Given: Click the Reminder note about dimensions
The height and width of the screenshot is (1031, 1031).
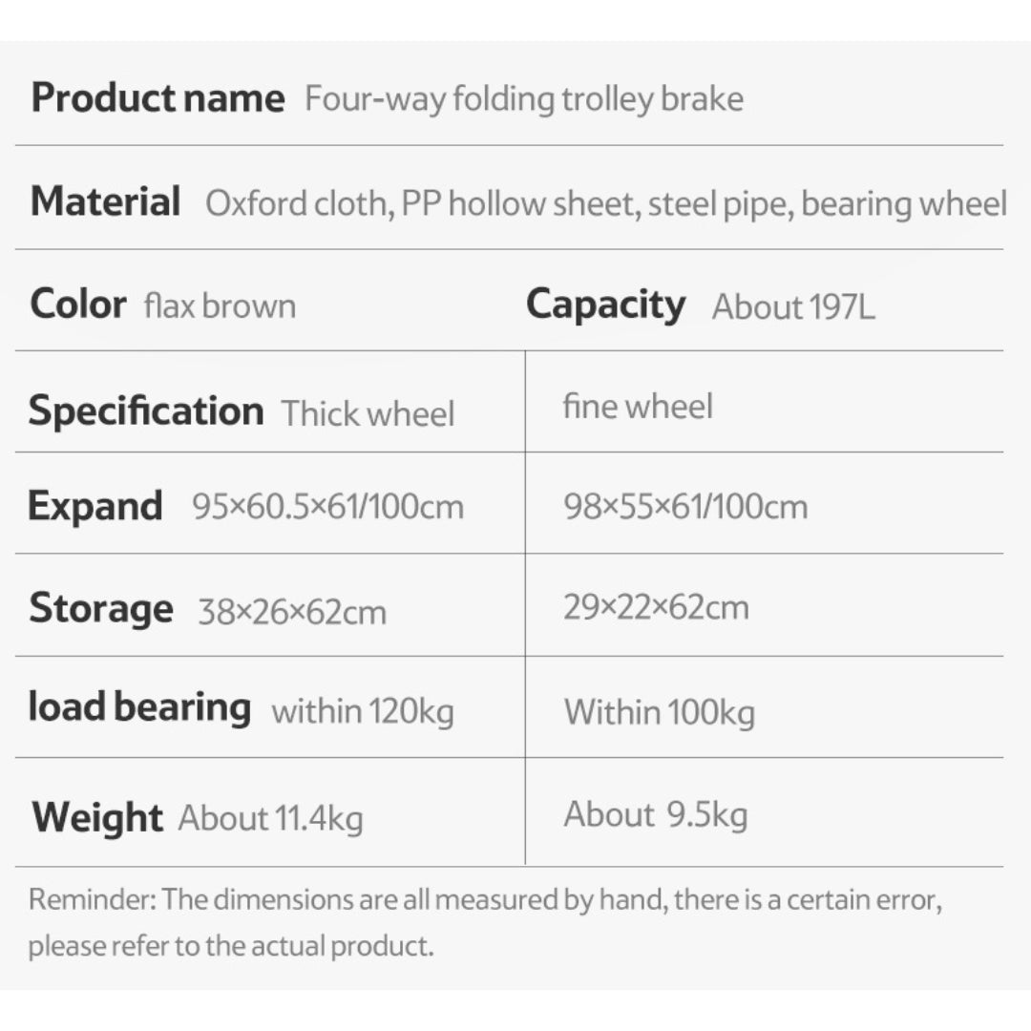Looking at the screenshot, I should tap(485, 922).
